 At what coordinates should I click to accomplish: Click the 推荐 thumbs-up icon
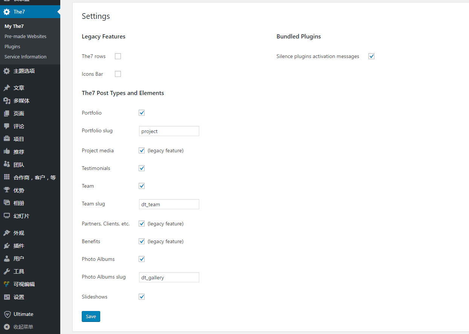click(7, 152)
